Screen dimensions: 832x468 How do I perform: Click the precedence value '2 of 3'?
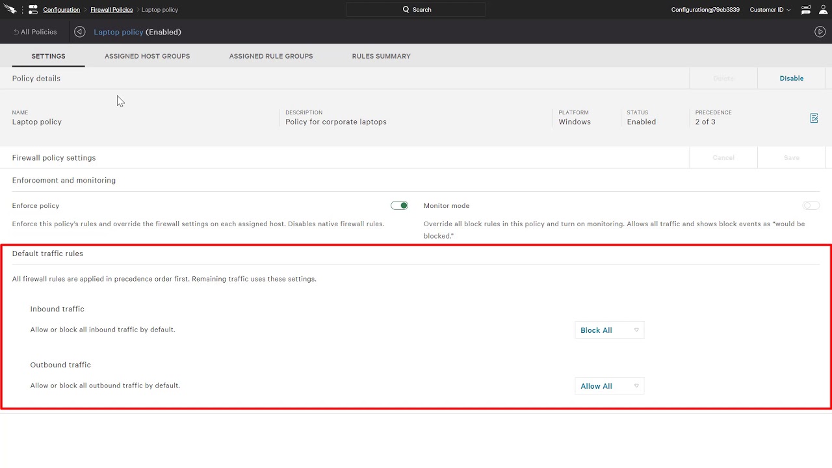click(705, 122)
